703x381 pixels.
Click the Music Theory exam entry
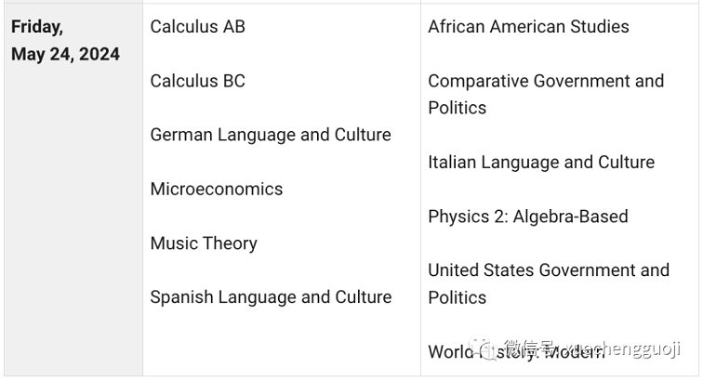204,243
